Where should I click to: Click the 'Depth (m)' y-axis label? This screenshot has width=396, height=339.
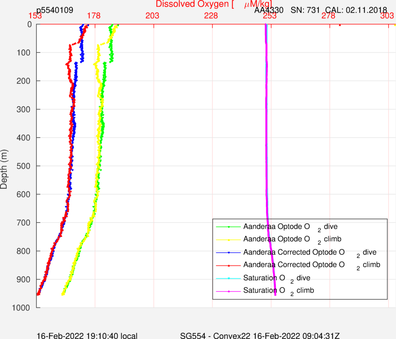(x=4, y=169)
